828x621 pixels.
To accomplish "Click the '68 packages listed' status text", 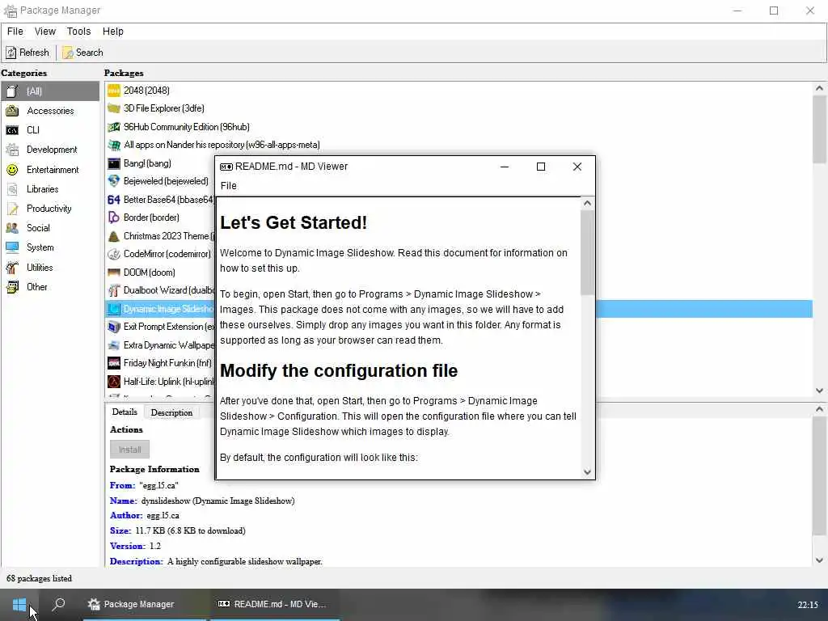I will [39, 578].
